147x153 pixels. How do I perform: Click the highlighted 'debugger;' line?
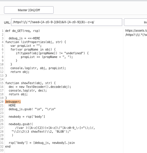tap(13, 102)
